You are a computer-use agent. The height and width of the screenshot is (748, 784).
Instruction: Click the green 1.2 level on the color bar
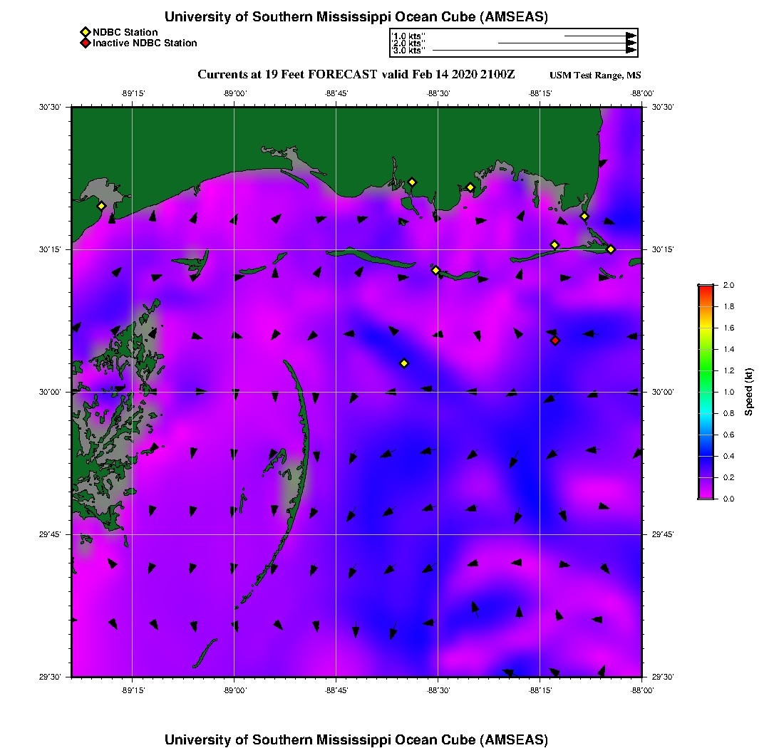click(x=705, y=370)
